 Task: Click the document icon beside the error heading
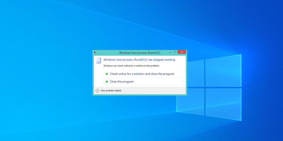[98, 61]
